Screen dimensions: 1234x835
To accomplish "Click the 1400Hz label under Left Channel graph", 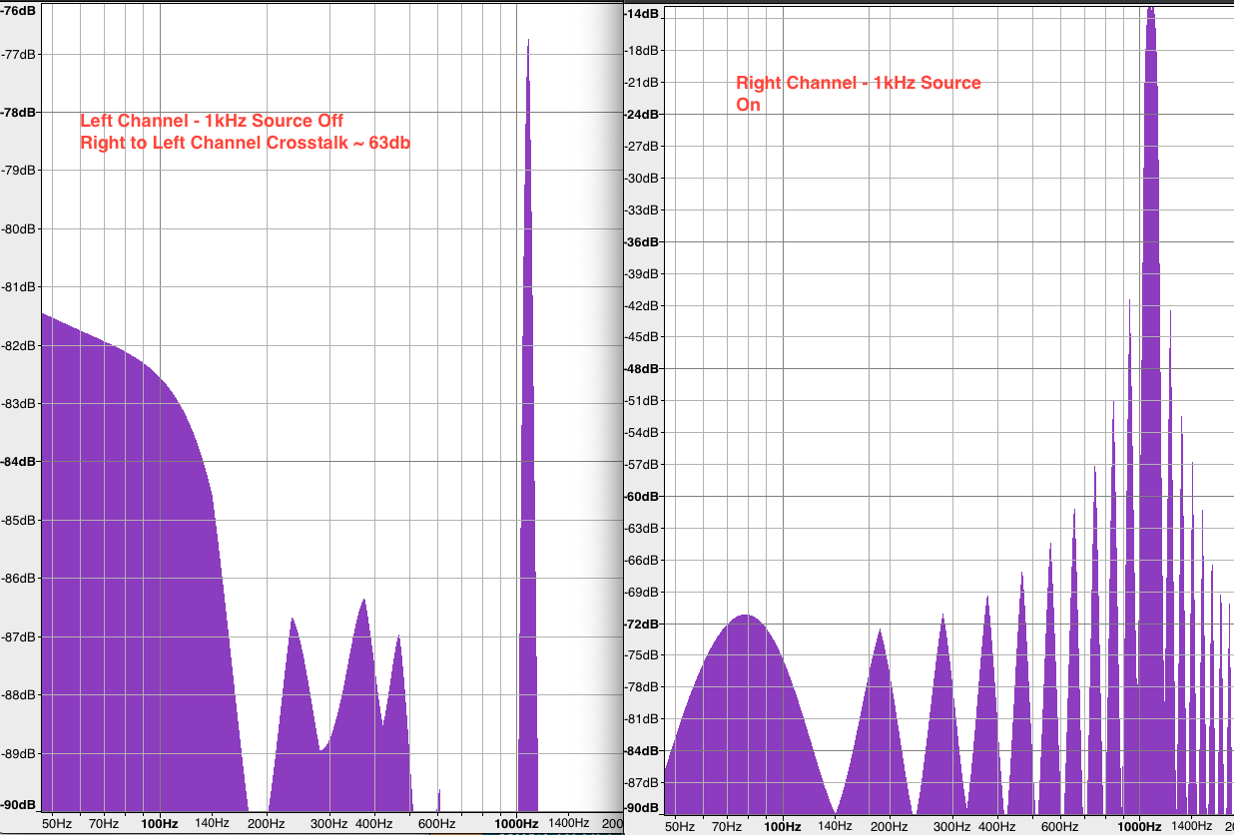I will coord(569,824).
